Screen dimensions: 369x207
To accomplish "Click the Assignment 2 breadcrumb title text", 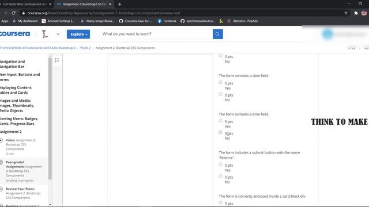I will click(125, 48).
